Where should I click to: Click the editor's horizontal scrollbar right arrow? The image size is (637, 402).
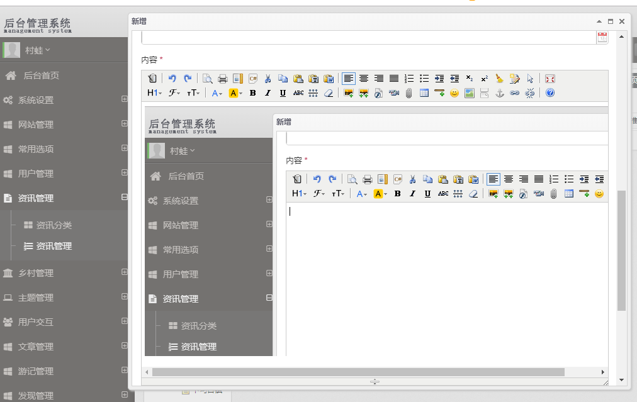pyautogui.click(x=603, y=372)
